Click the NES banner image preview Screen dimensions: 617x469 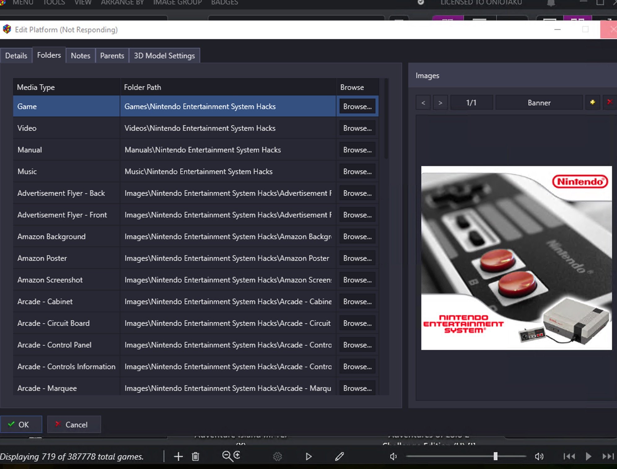(x=516, y=258)
